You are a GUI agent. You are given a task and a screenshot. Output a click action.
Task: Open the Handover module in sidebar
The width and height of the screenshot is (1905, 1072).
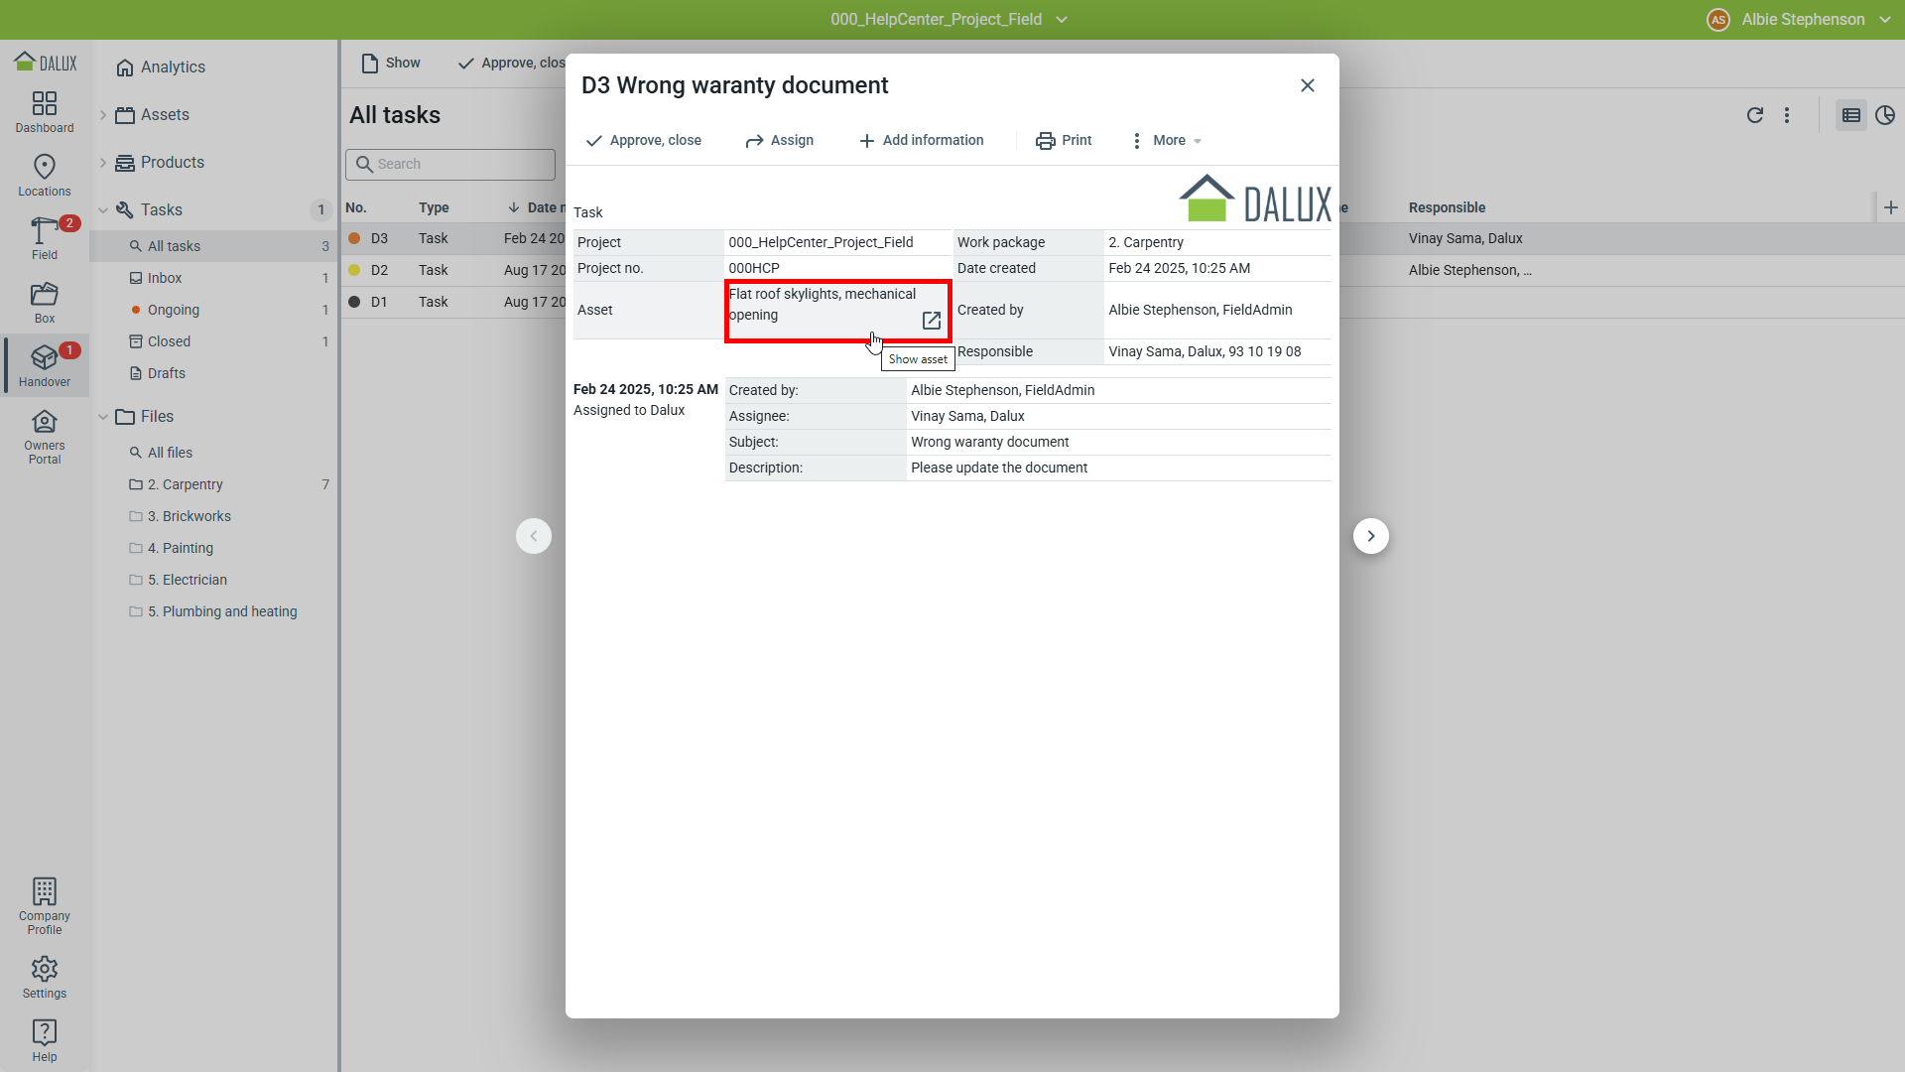pos(45,365)
